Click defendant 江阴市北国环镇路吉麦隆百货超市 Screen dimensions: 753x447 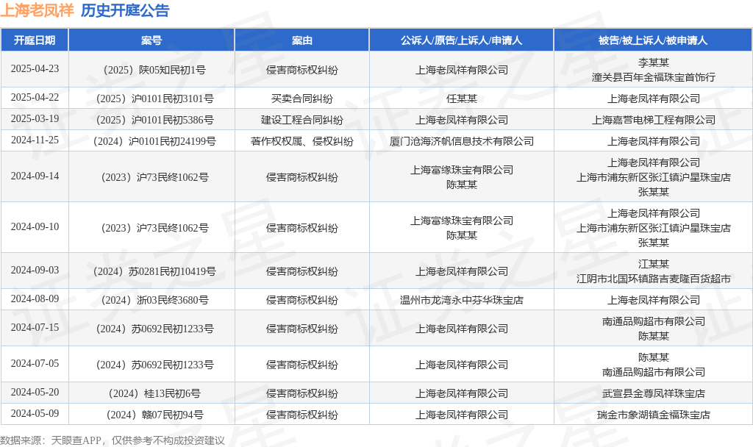(x=653, y=279)
